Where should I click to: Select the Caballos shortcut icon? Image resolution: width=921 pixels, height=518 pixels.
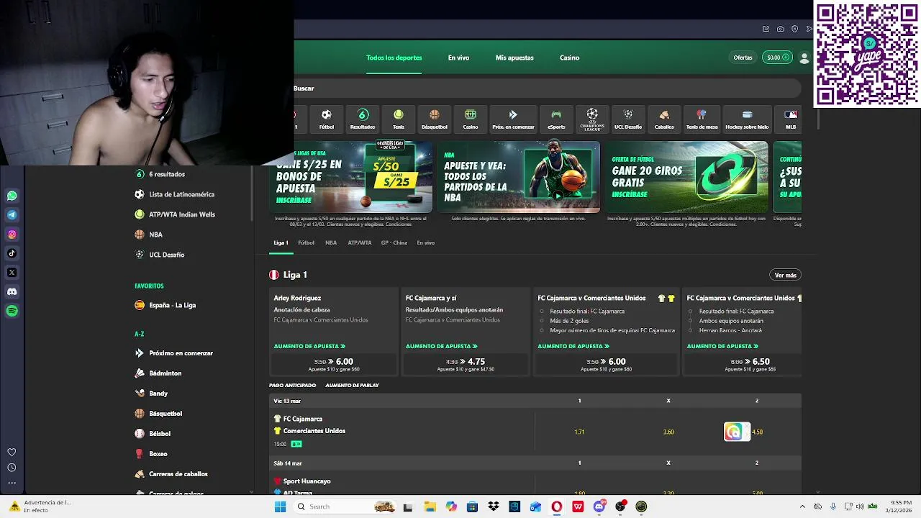[x=664, y=119]
